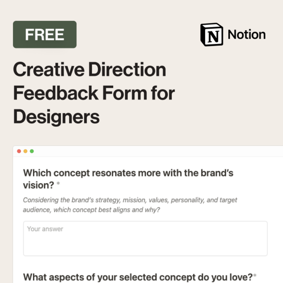Click the Notion wordmark text
Viewport: 283px width, 283px height.
coord(247,34)
